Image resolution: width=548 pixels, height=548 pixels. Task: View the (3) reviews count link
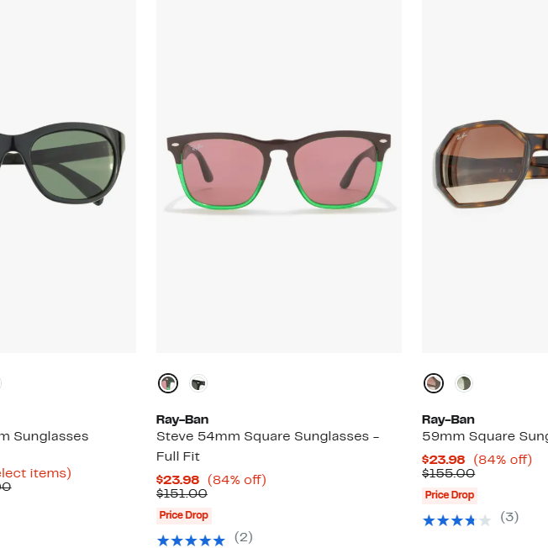point(509,517)
